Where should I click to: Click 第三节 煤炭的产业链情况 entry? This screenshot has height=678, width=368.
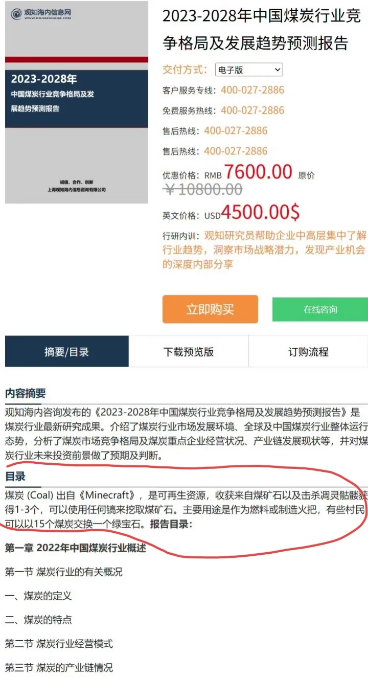59,668
